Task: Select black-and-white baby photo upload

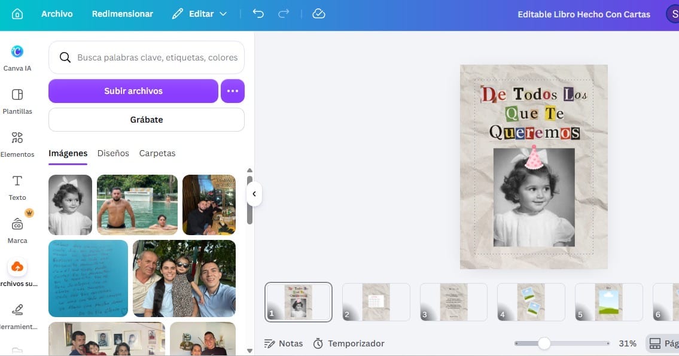Action: point(70,205)
